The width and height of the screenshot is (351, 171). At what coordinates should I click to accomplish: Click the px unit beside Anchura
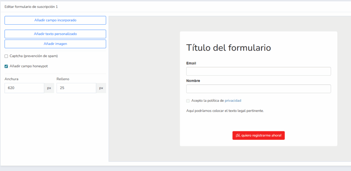[x=49, y=88]
